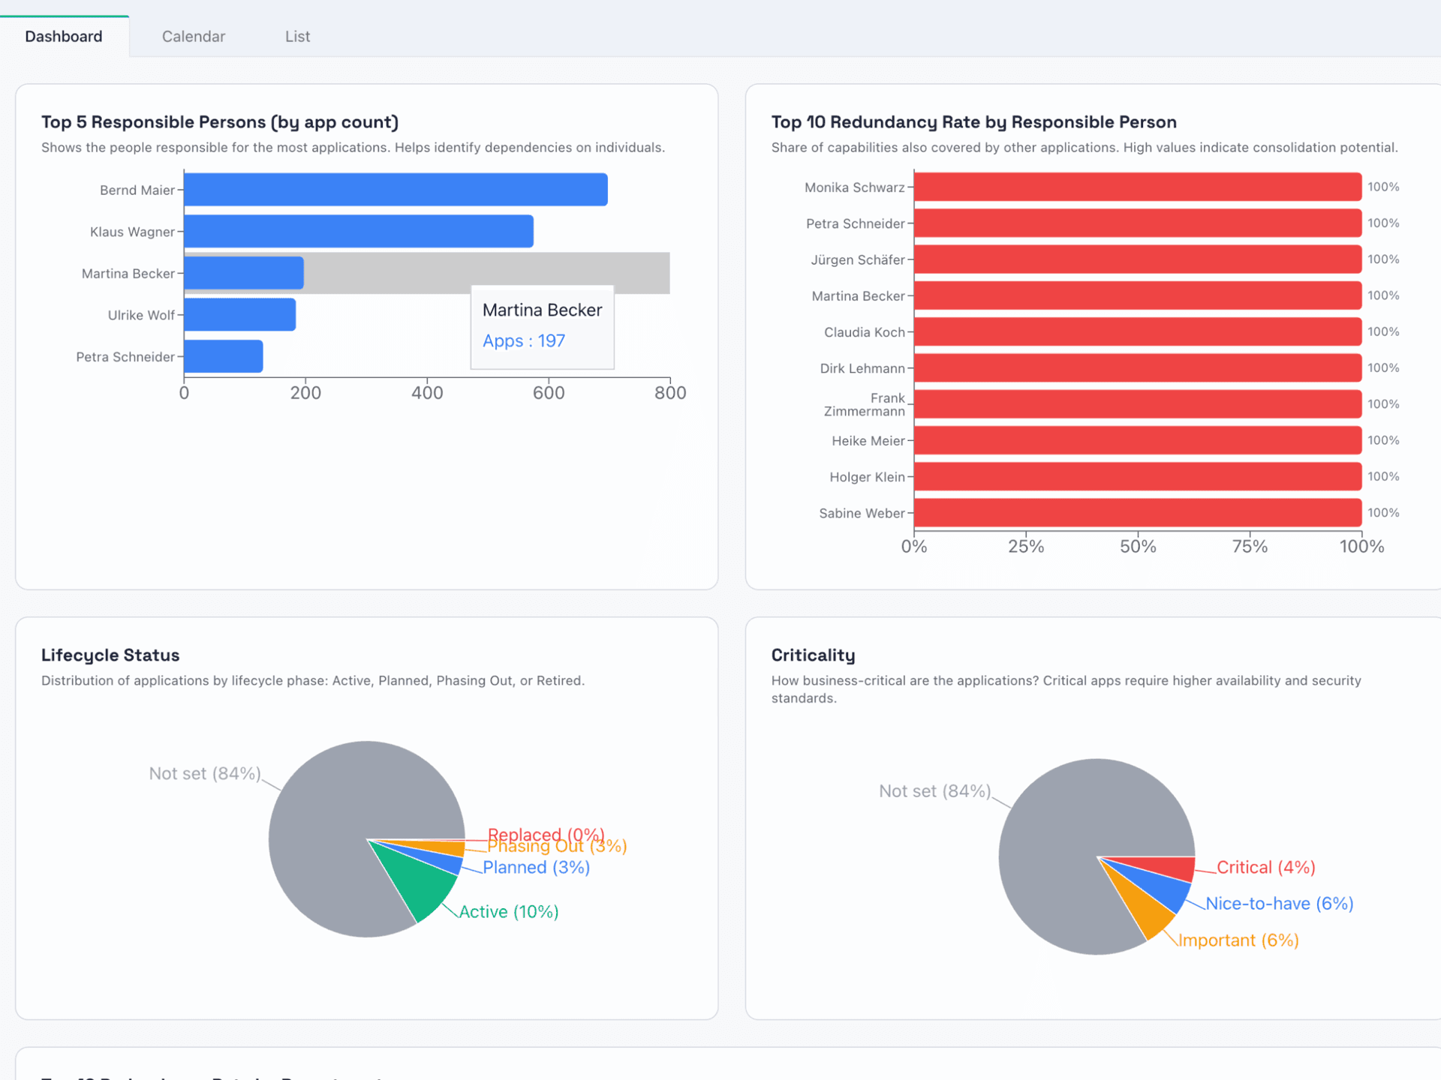Click the 'Frank Zimmermann' axis label
Image resolution: width=1441 pixels, height=1080 pixels.
865,405
